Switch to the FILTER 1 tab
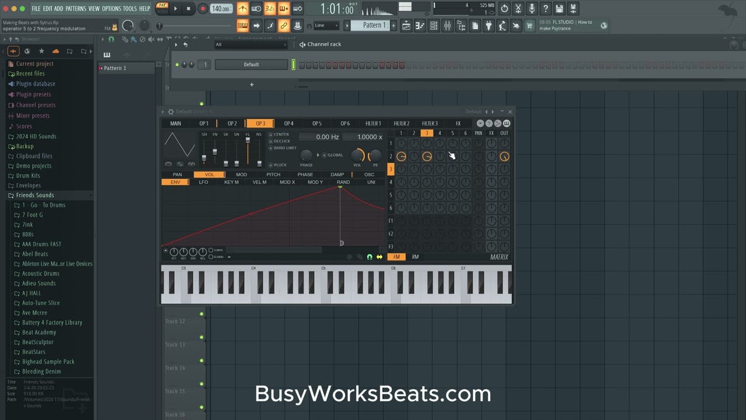Image resolution: width=746 pixels, height=420 pixels. click(373, 124)
